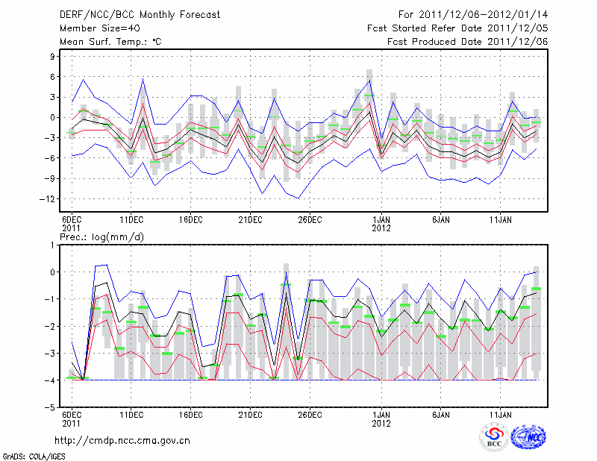The image size is (597, 461).
Task: Click 26DEC tick below precipitation chart
Action: [310, 414]
